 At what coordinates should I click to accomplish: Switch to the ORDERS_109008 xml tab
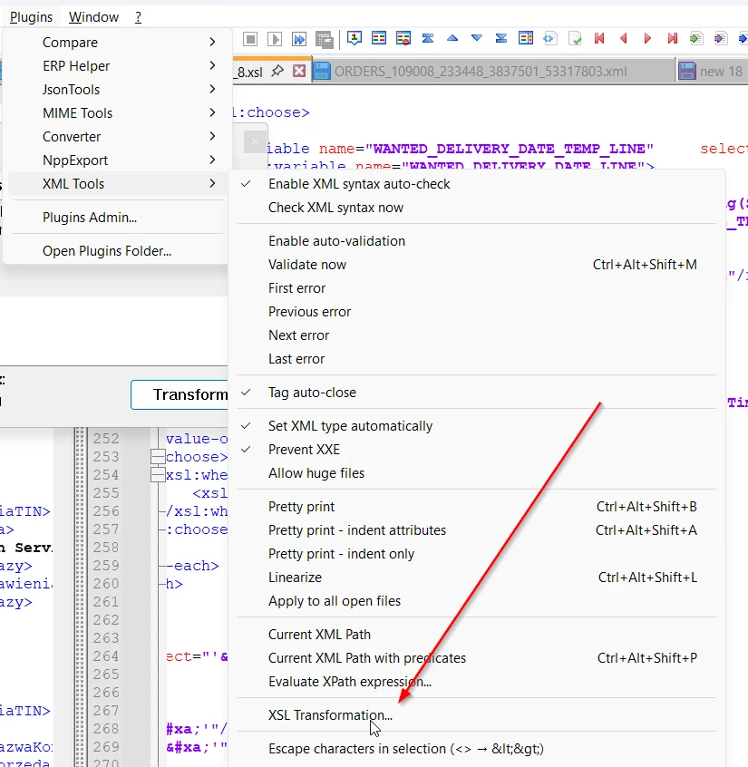[x=480, y=71]
